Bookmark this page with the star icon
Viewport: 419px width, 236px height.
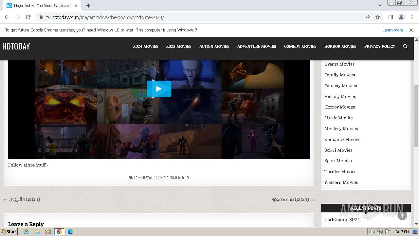(378, 17)
